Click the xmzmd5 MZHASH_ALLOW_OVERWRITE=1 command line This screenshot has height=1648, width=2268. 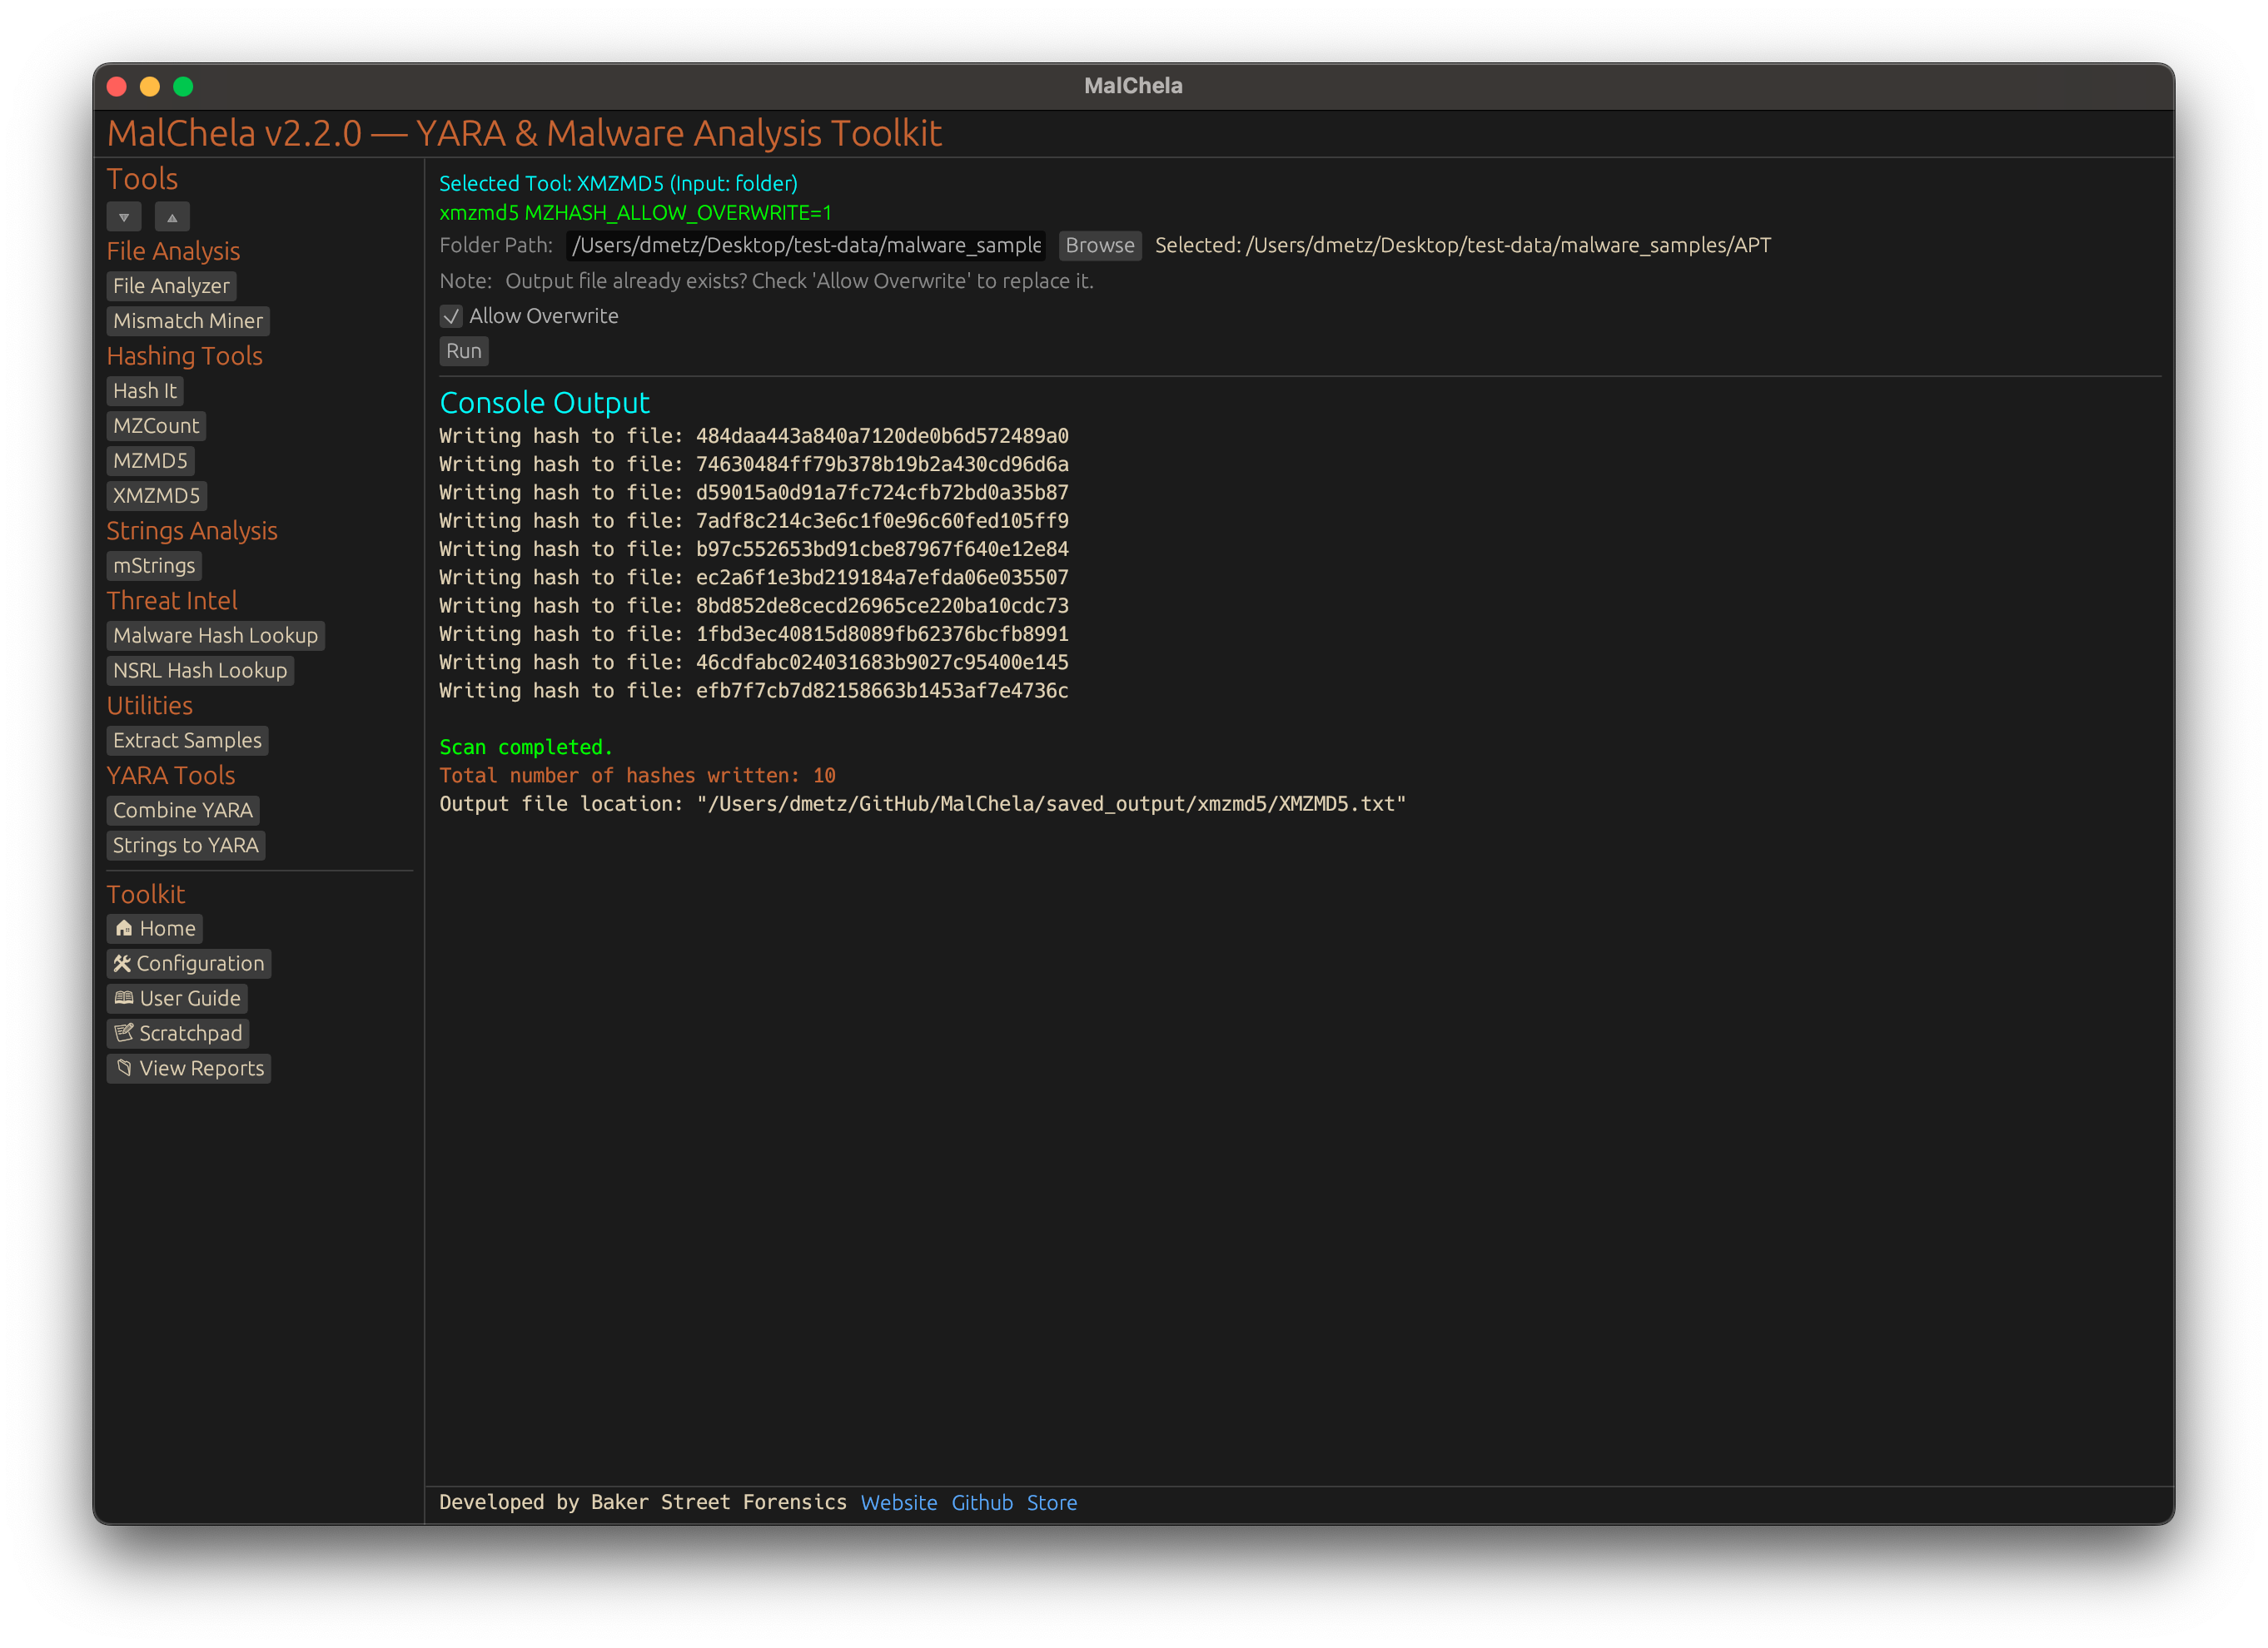click(x=635, y=213)
